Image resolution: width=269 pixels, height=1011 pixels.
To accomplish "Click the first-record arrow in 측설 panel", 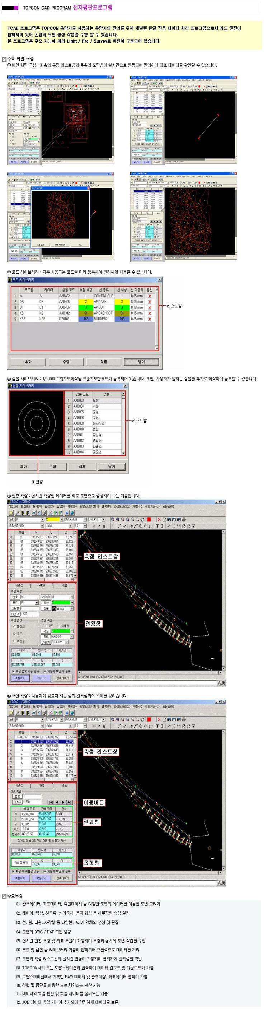I will point(51,802).
